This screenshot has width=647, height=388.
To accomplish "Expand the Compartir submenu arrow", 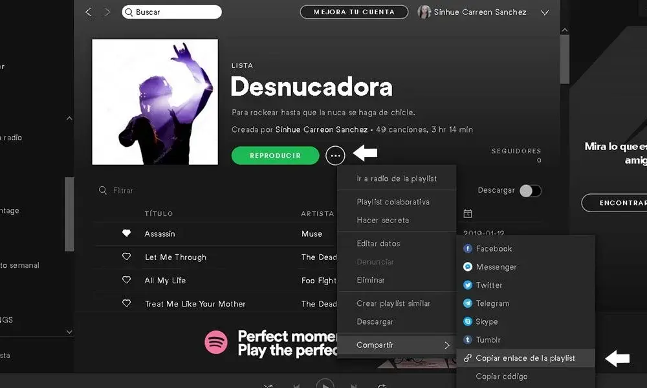I will [x=447, y=345].
